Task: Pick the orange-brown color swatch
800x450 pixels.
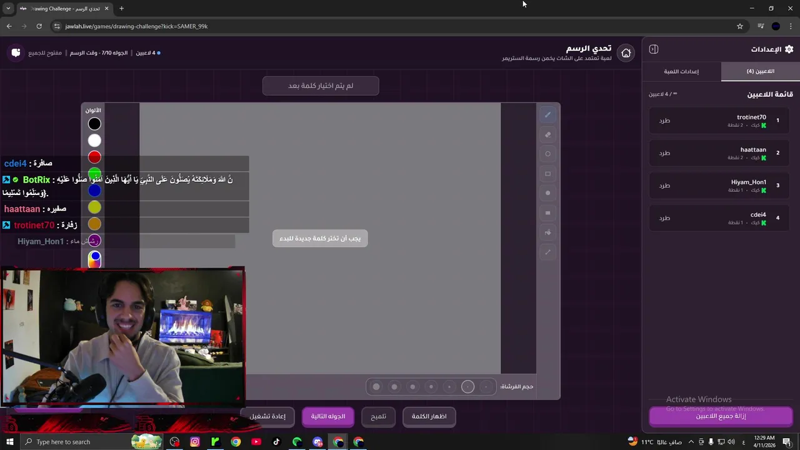Action: click(x=94, y=224)
